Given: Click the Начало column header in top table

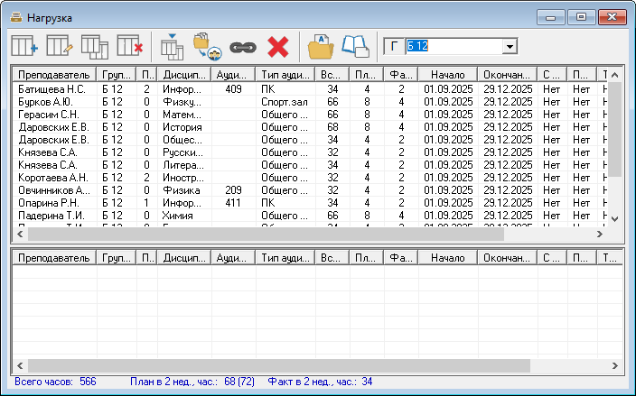Looking at the screenshot, I should pos(447,74).
